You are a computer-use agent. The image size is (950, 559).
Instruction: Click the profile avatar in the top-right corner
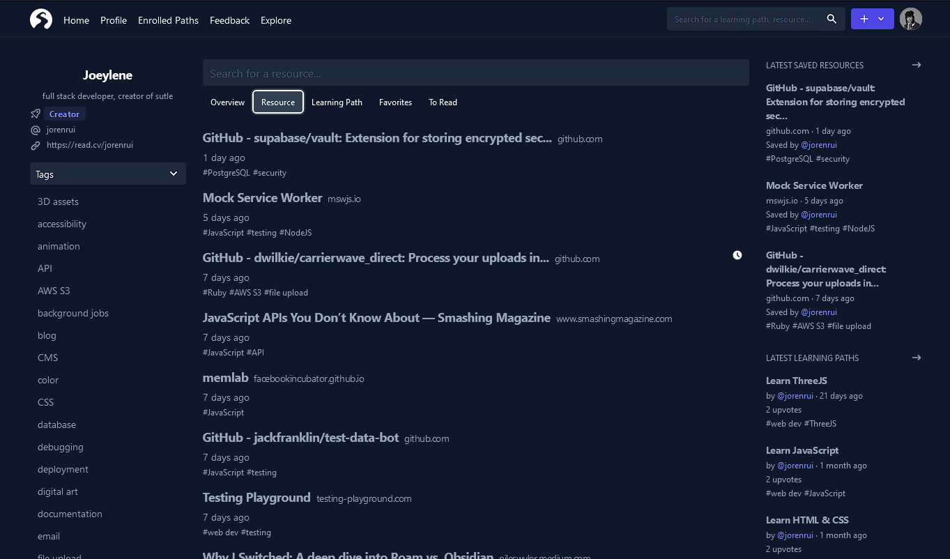pos(911,18)
